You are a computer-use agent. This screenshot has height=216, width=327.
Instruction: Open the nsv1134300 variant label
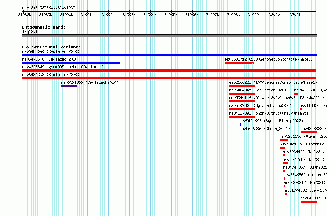[313, 105]
